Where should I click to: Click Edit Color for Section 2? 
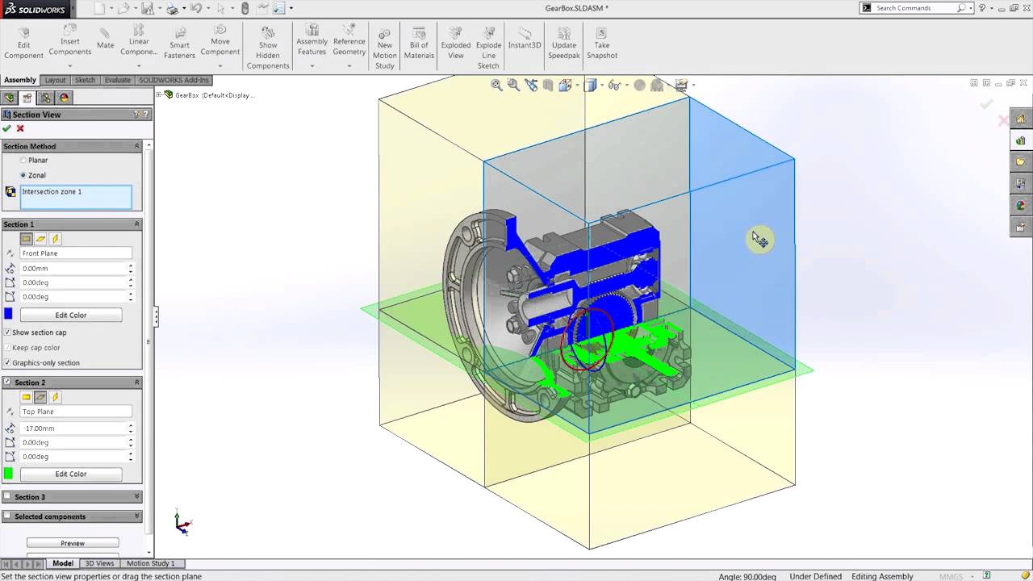71,474
